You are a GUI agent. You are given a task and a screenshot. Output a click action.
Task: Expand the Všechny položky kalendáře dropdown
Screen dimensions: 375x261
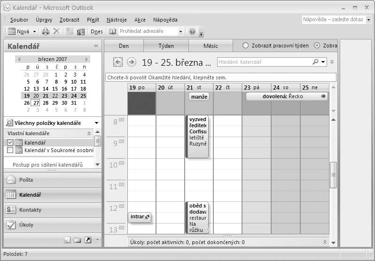coord(96,123)
